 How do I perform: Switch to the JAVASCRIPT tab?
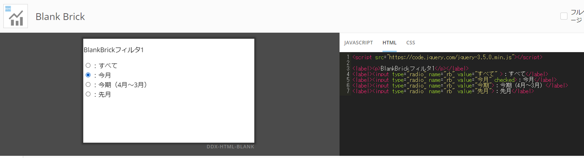[x=358, y=42]
